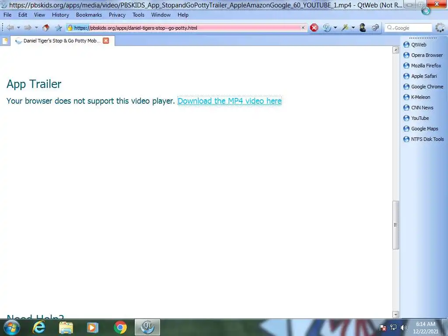Open the settings gears toolbar icon

(375, 28)
